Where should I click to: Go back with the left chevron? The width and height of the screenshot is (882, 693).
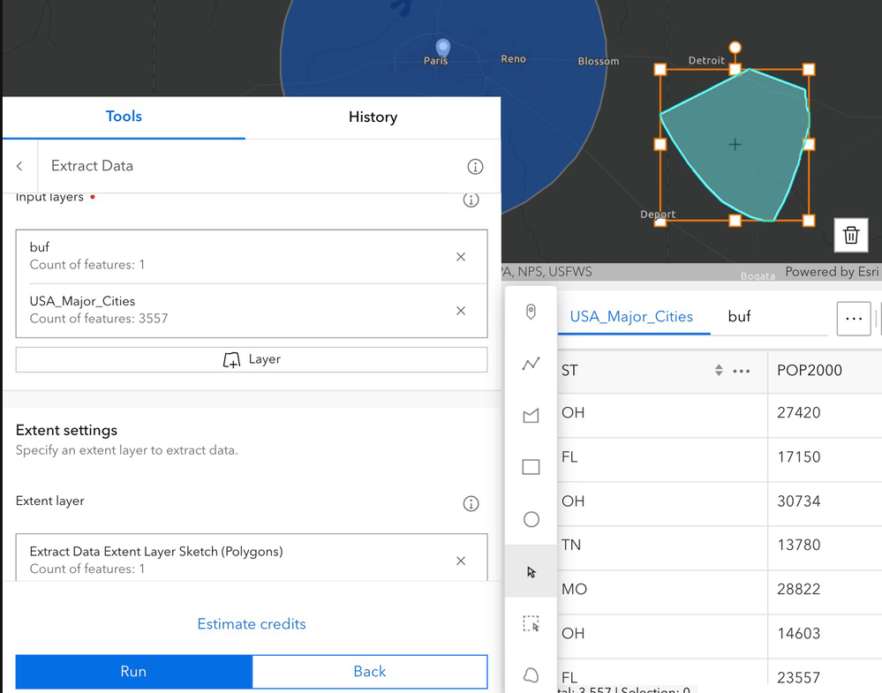click(x=19, y=166)
